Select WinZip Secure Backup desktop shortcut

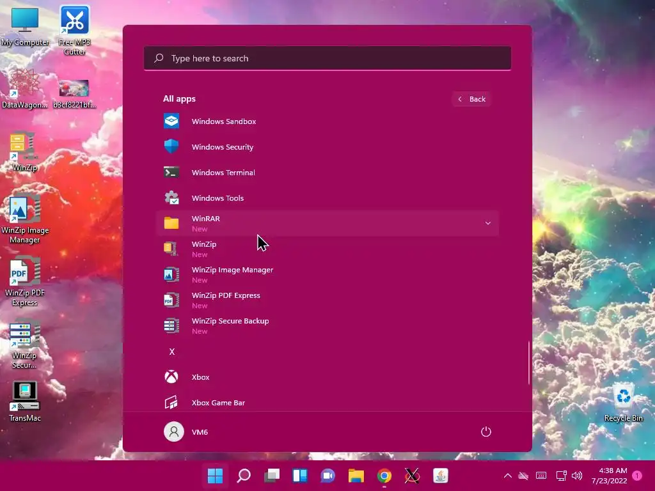point(25,344)
